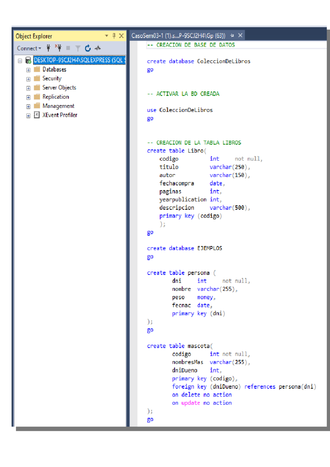
Task: Select the Replication folder in tree
Action: pyautogui.click(x=56, y=97)
